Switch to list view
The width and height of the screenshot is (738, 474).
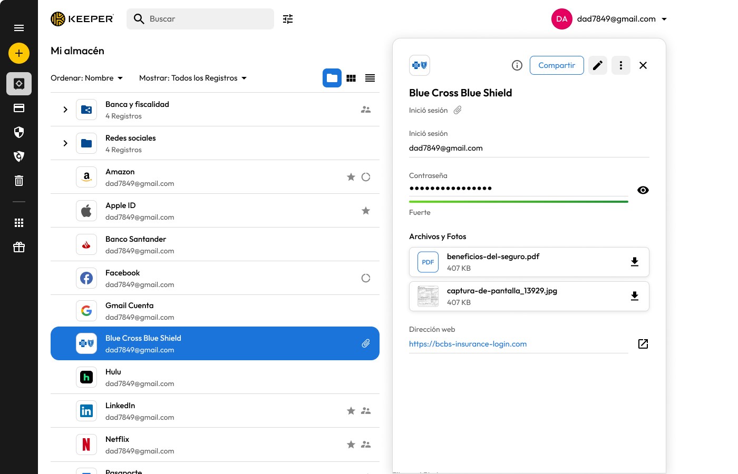[x=370, y=78]
